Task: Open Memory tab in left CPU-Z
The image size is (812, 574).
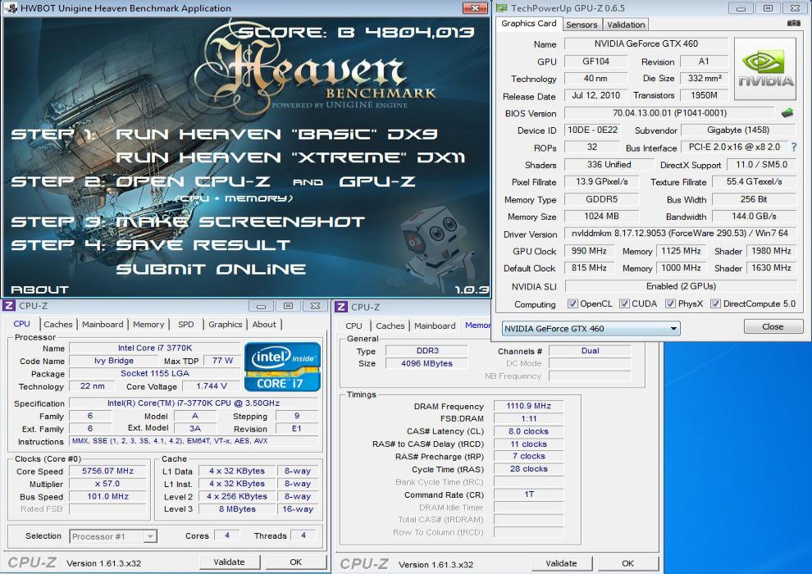Action: 148,324
